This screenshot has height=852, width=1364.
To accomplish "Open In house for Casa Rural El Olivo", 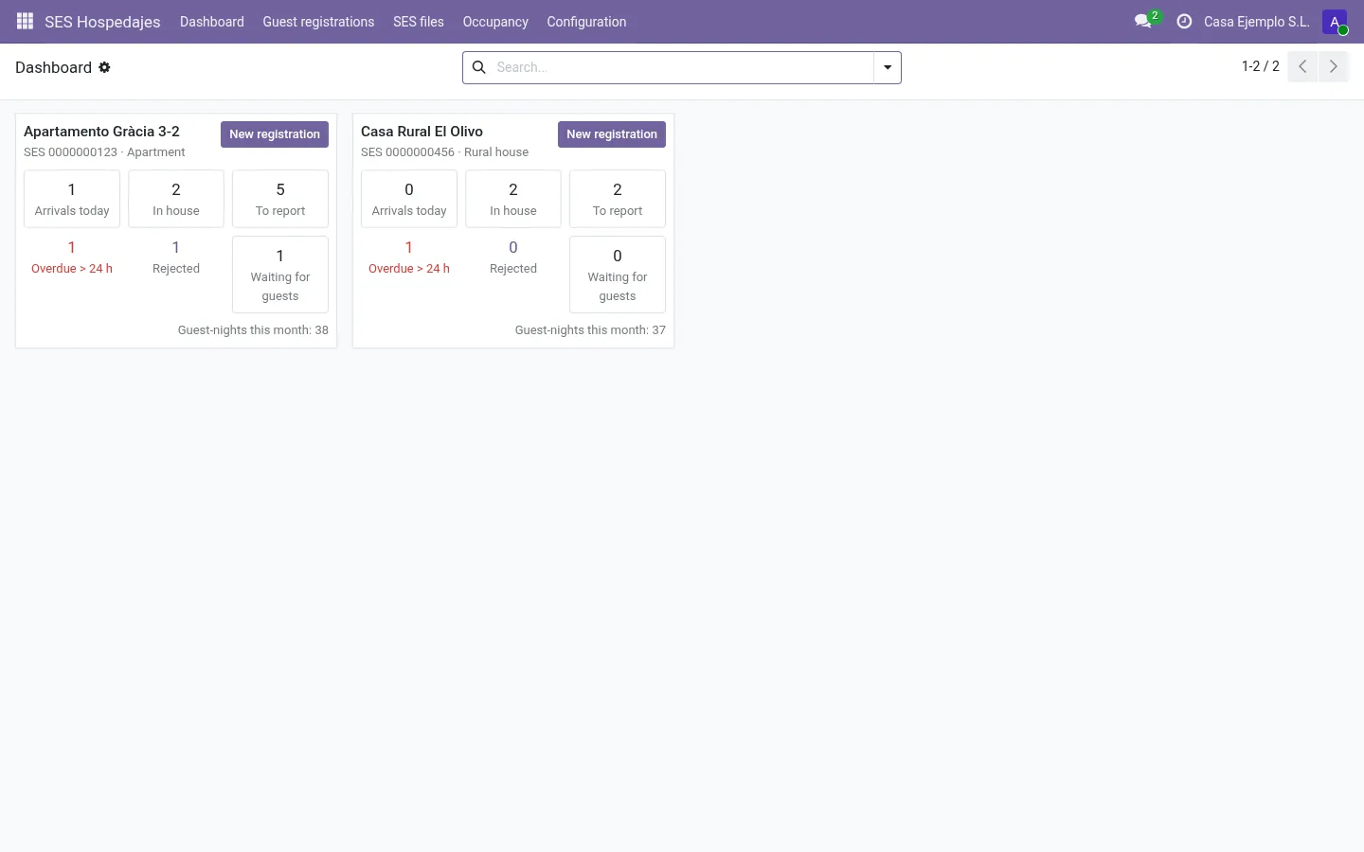I will pyautogui.click(x=513, y=199).
